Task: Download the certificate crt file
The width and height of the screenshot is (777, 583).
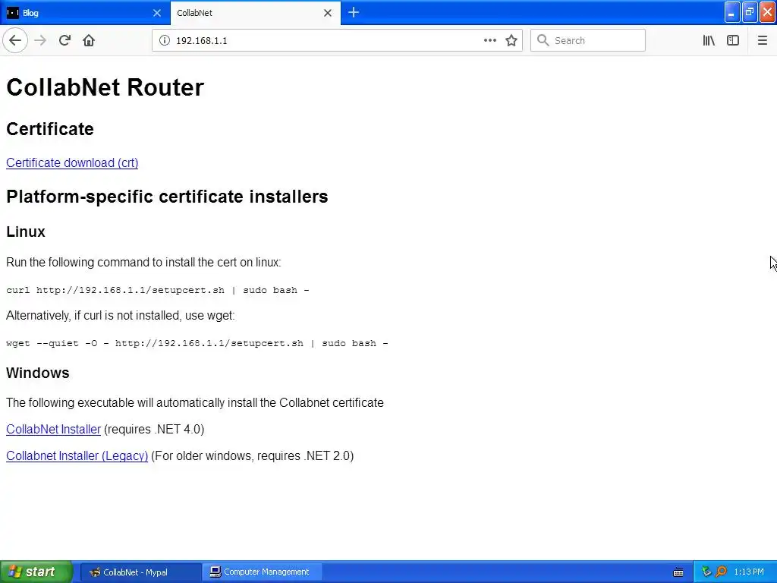Action: (72, 162)
